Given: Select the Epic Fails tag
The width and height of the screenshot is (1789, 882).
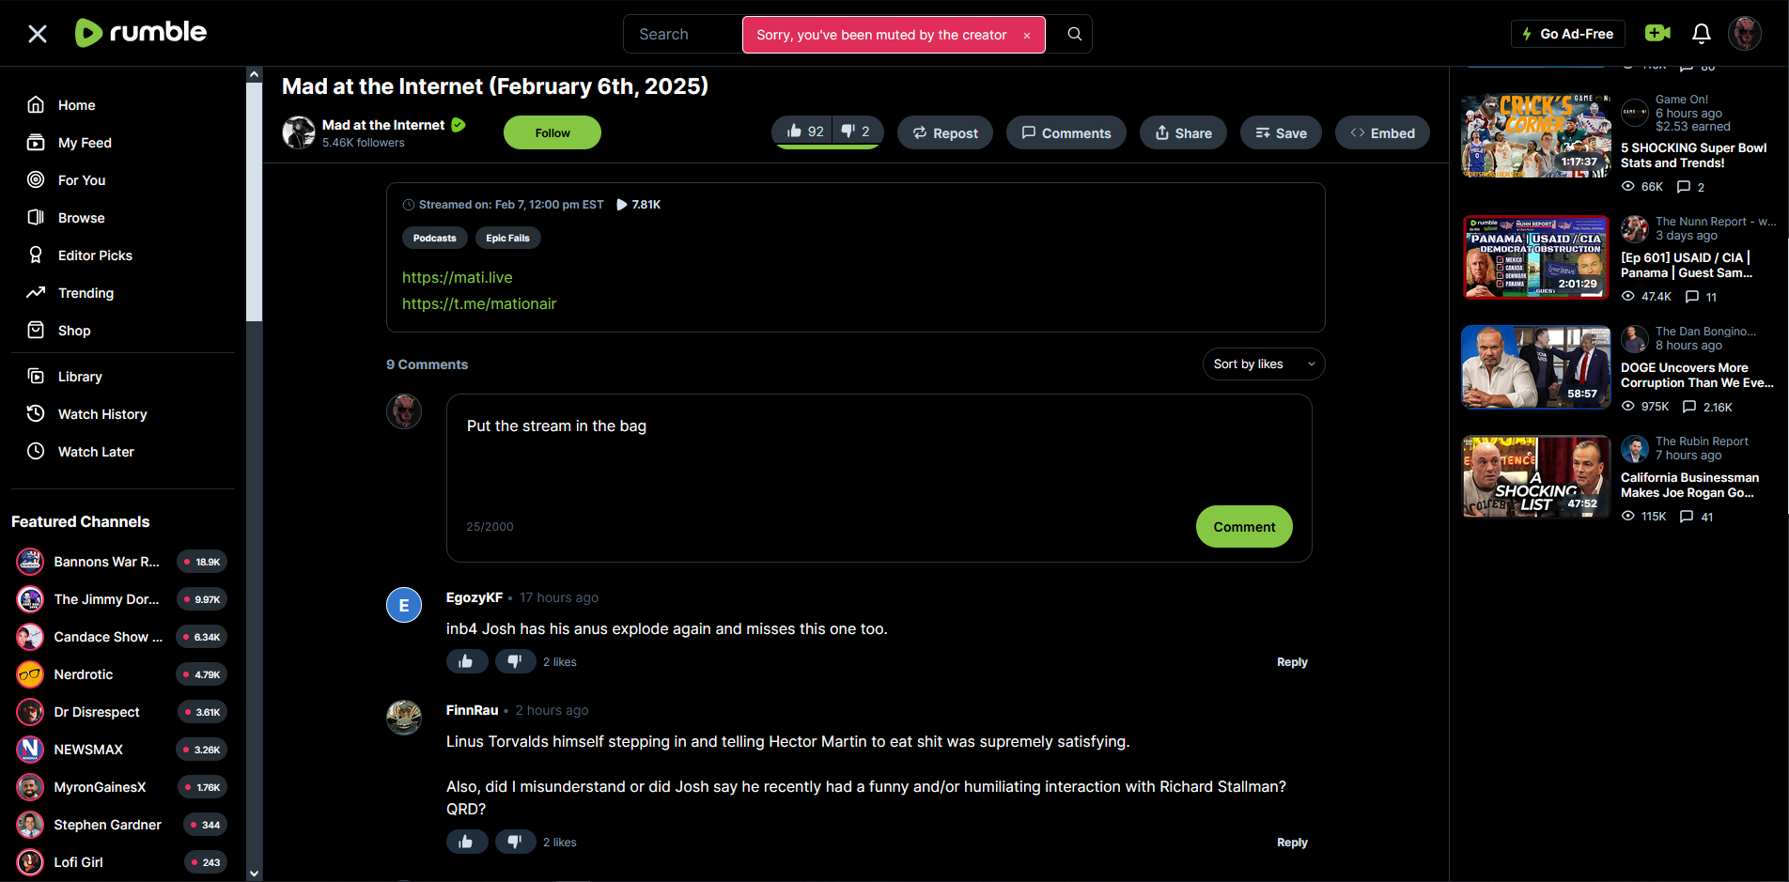Looking at the screenshot, I should [x=507, y=239].
